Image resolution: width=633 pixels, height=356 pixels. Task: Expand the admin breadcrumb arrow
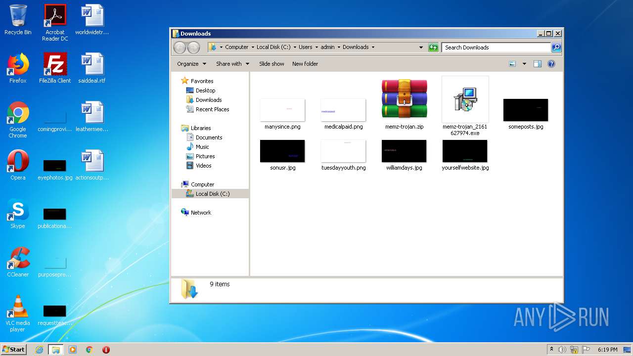point(339,47)
